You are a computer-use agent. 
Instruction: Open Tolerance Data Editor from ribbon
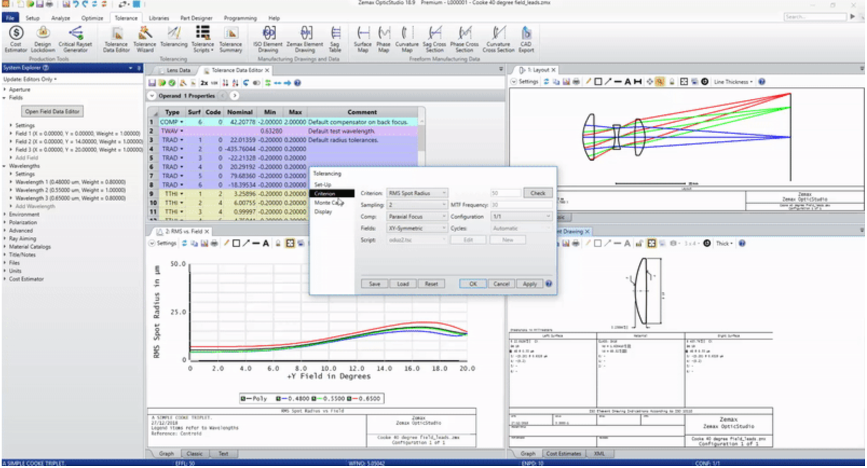117,39
